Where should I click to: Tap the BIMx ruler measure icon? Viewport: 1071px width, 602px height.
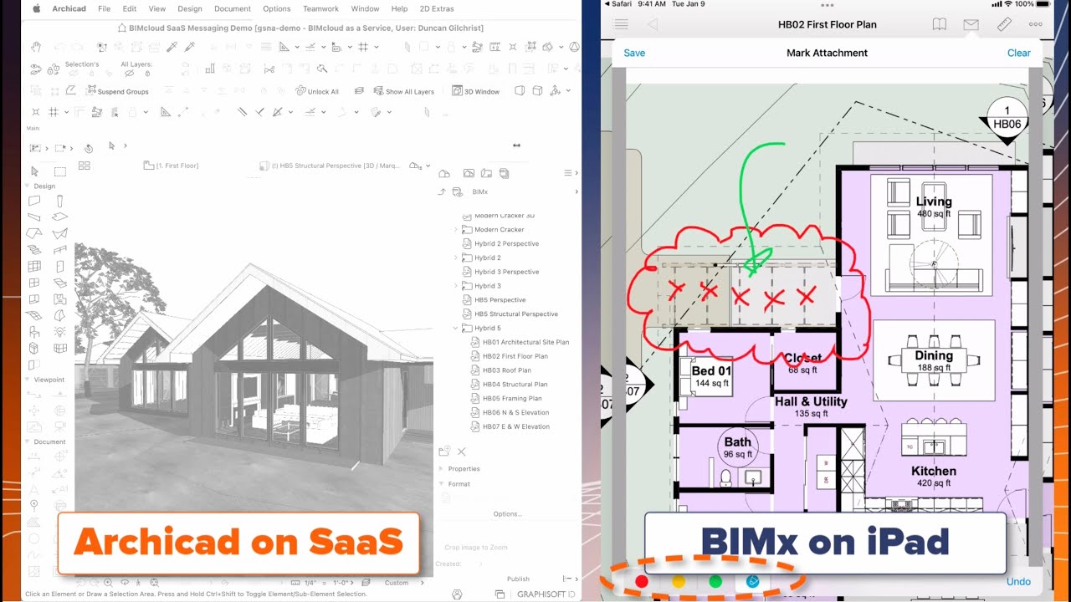tap(1005, 24)
